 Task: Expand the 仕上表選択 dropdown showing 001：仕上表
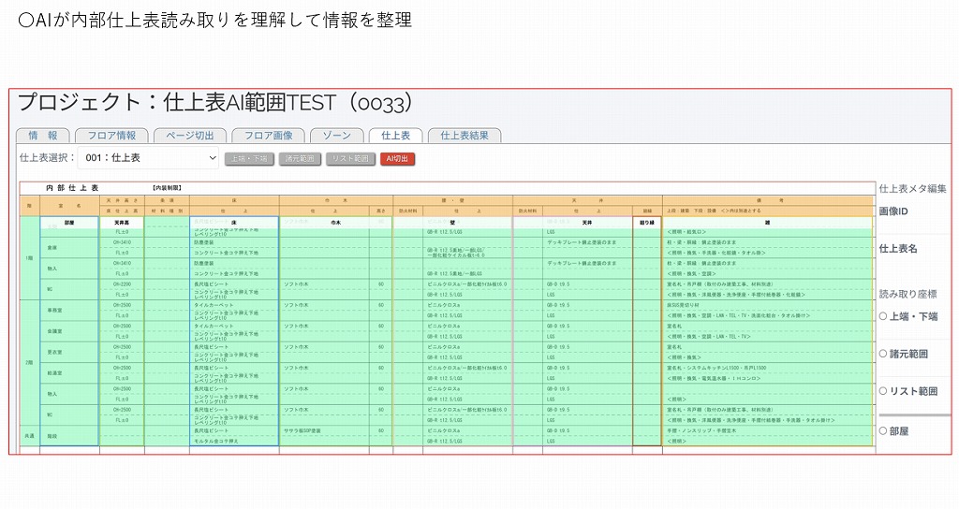tap(148, 157)
